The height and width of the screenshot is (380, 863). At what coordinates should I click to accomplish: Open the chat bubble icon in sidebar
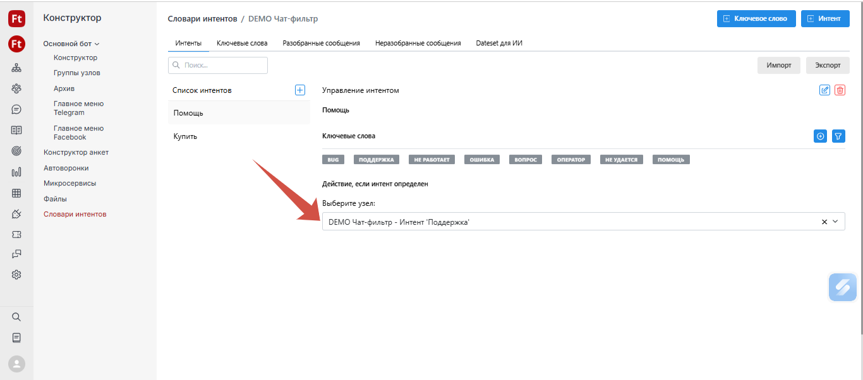(x=16, y=109)
